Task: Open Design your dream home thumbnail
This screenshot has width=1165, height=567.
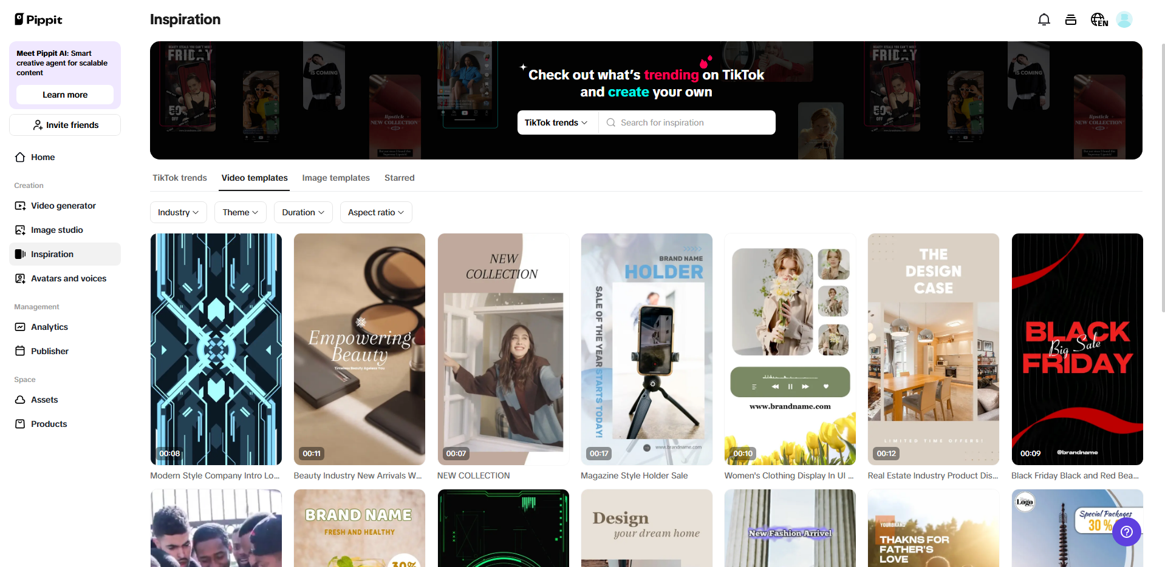Action: click(646, 528)
